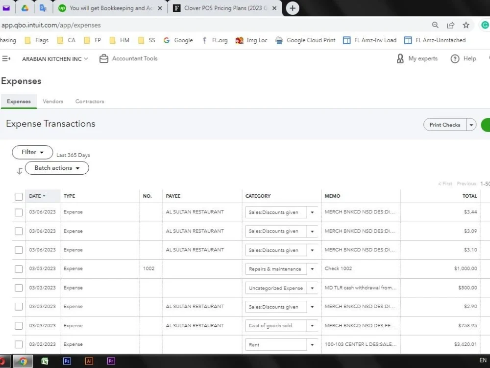490x368 pixels.
Task: Click the zoom magnifier icon in address bar
Action: click(x=435, y=25)
